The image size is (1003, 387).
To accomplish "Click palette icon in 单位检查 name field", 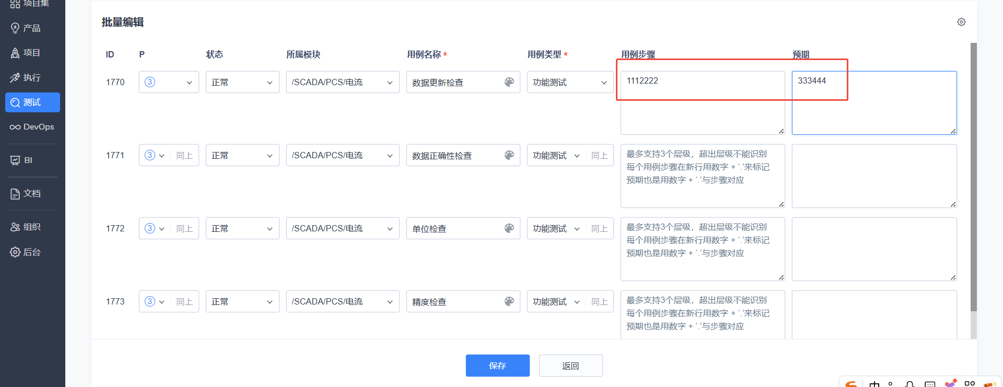I will [509, 228].
